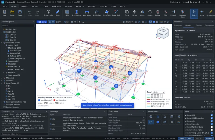Image resolution: width=215 pixels, height=140 pixels.
Task: Click four-pane layout icon in View Control
Action: coord(172,117)
